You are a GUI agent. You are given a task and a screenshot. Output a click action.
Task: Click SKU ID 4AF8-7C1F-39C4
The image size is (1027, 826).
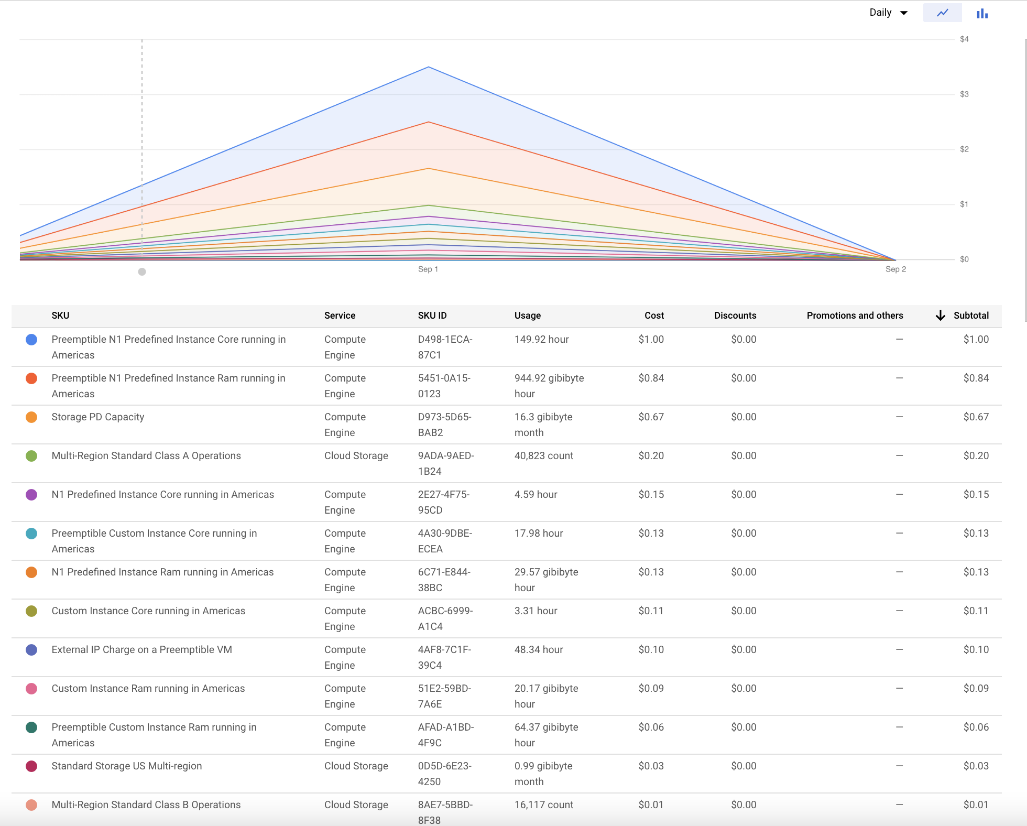[x=445, y=657]
